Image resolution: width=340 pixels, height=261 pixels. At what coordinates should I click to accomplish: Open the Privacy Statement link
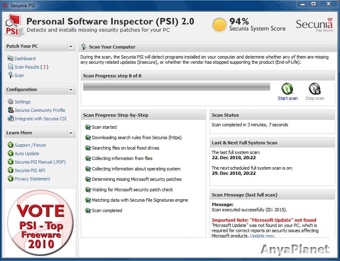(32, 179)
